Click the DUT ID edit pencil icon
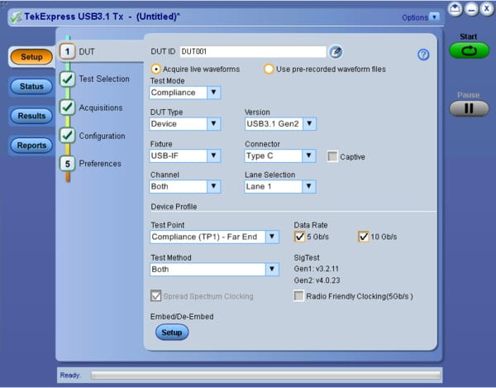Viewport: 496px width, 388px height. click(336, 52)
